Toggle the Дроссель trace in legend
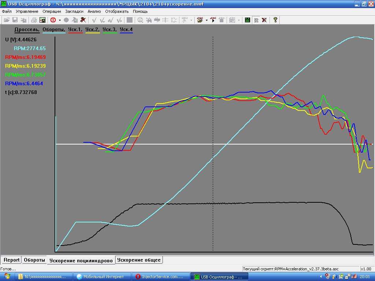Image resolution: width=375 pixels, height=281 pixels. coord(27,29)
